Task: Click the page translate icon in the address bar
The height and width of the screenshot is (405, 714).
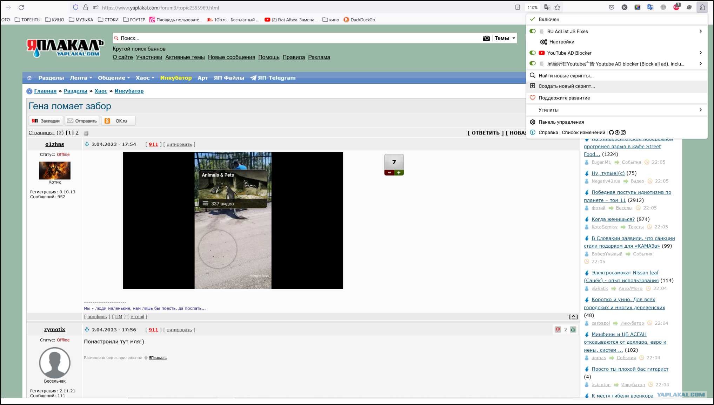Action: coord(547,7)
